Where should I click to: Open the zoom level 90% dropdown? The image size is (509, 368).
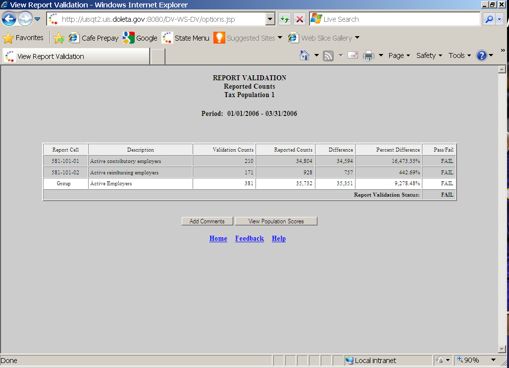point(493,360)
